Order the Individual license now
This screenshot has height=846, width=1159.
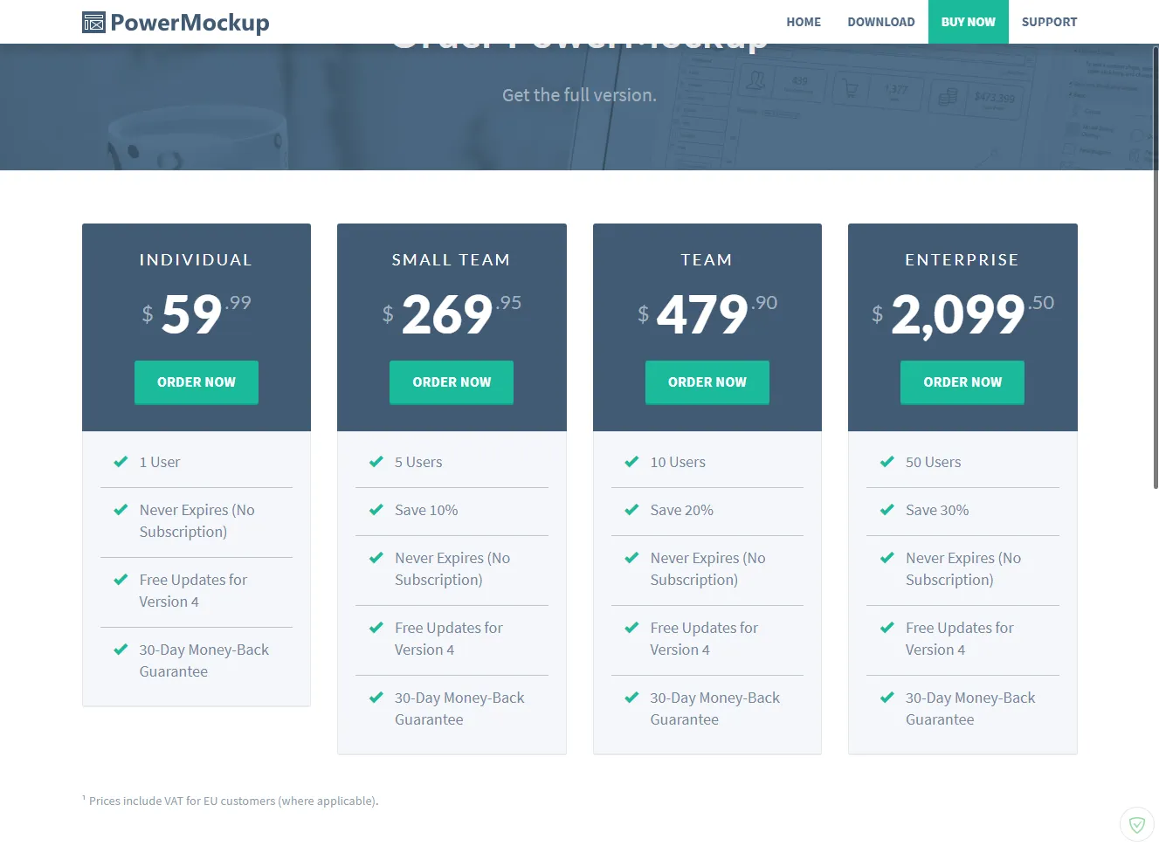(x=197, y=382)
